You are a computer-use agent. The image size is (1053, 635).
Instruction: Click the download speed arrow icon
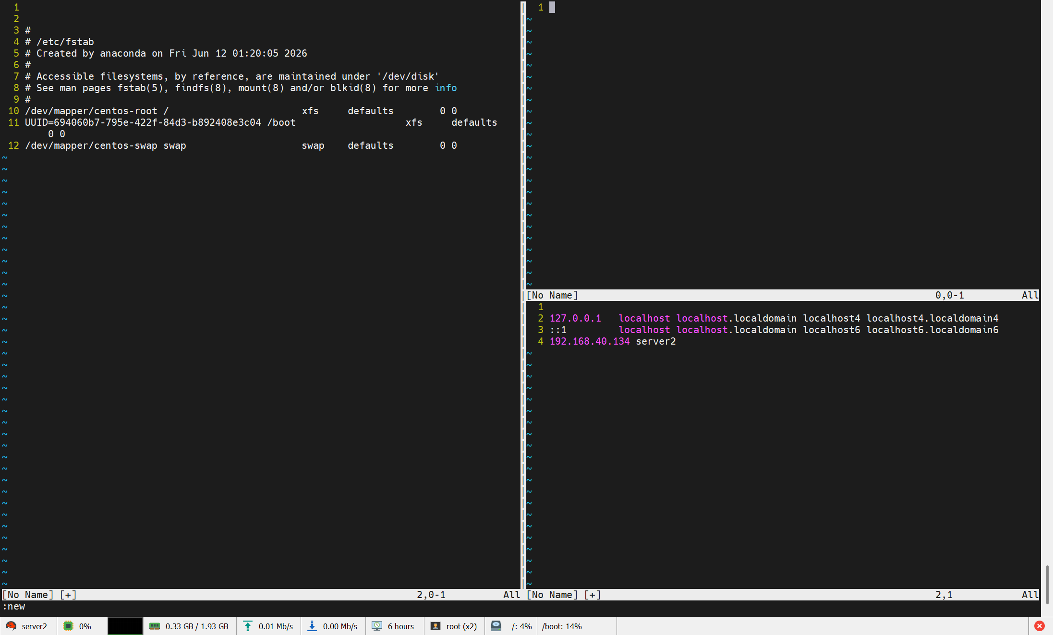pos(312,626)
